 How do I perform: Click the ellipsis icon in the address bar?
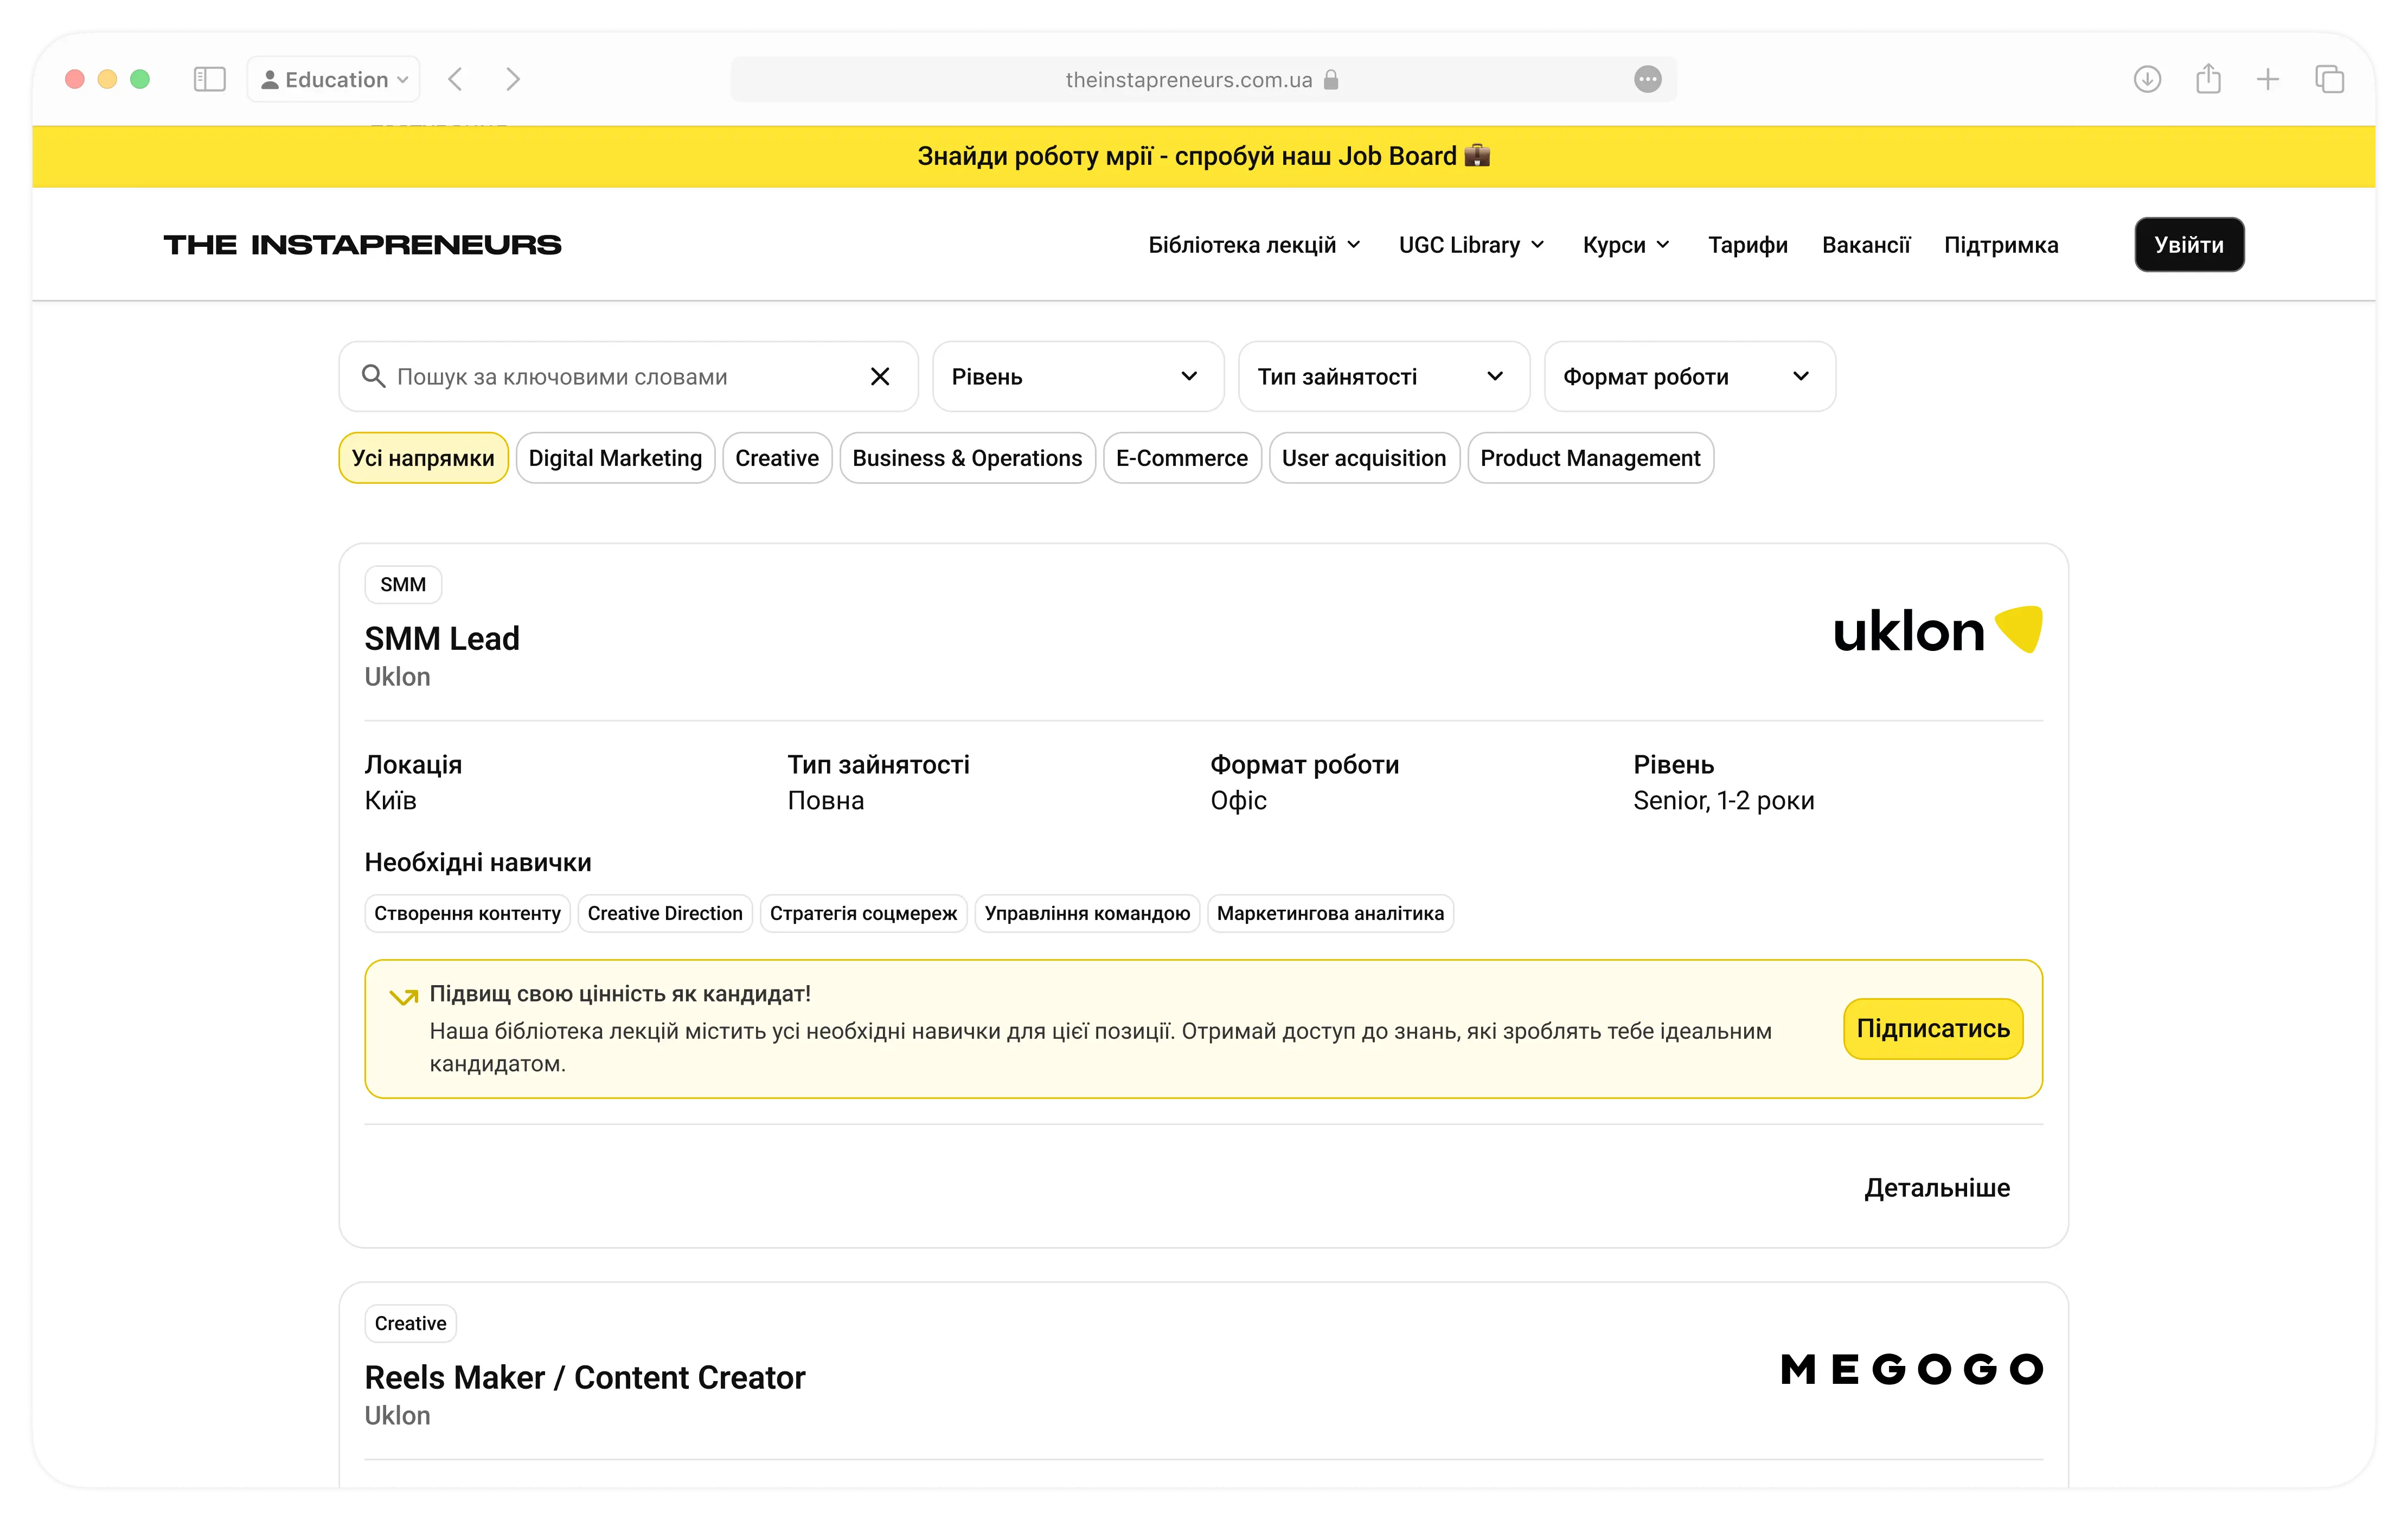click(x=1647, y=79)
